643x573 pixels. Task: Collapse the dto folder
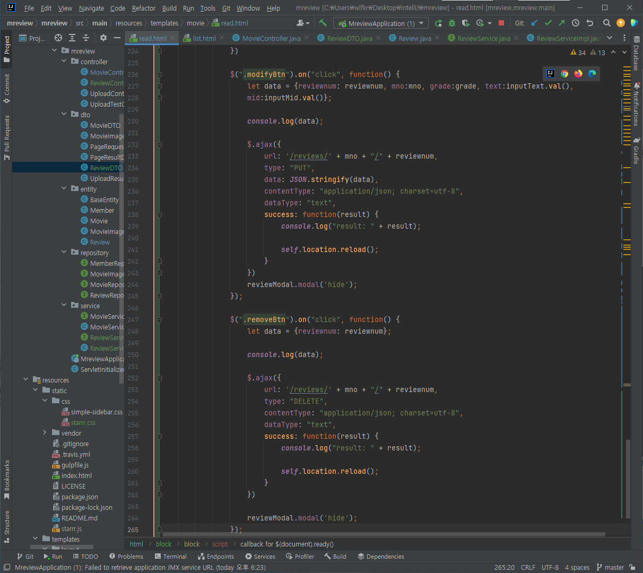[x=64, y=115]
